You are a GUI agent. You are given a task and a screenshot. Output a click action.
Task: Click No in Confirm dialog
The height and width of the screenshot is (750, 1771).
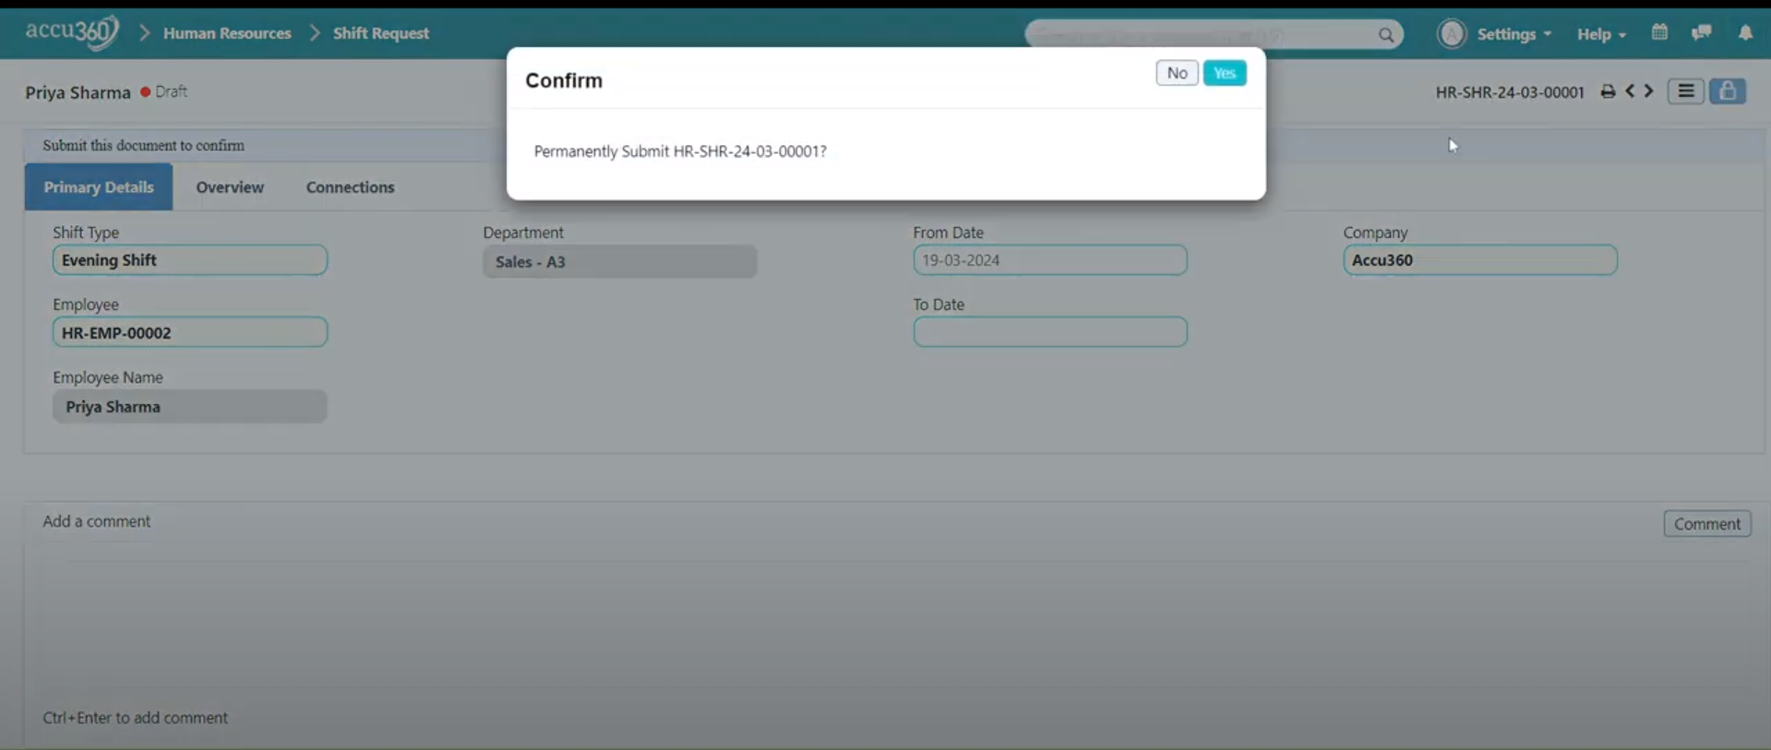pyautogui.click(x=1177, y=73)
